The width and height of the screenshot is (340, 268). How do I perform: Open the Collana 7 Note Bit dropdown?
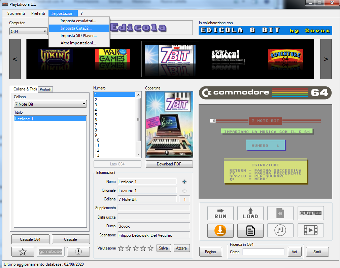point(50,104)
